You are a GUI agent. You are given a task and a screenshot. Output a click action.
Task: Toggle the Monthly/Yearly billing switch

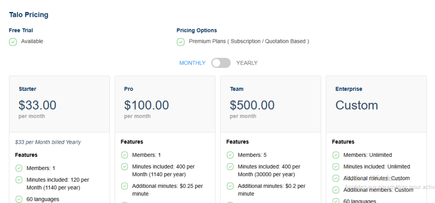pyautogui.click(x=221, y=63)
